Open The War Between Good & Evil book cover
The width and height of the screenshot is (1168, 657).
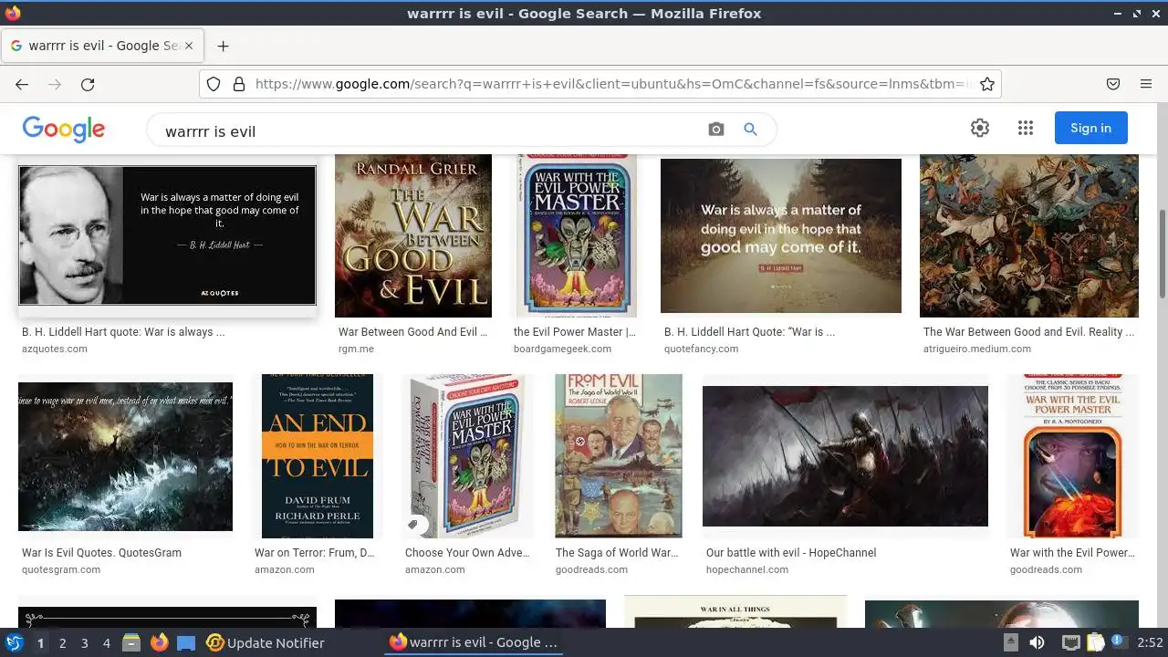413,235
